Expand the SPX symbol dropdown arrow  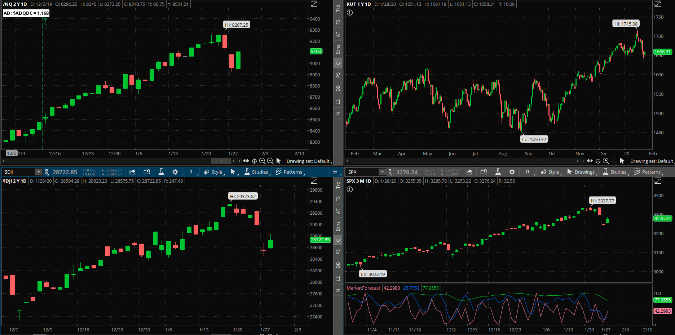click(x=382, y=172)
